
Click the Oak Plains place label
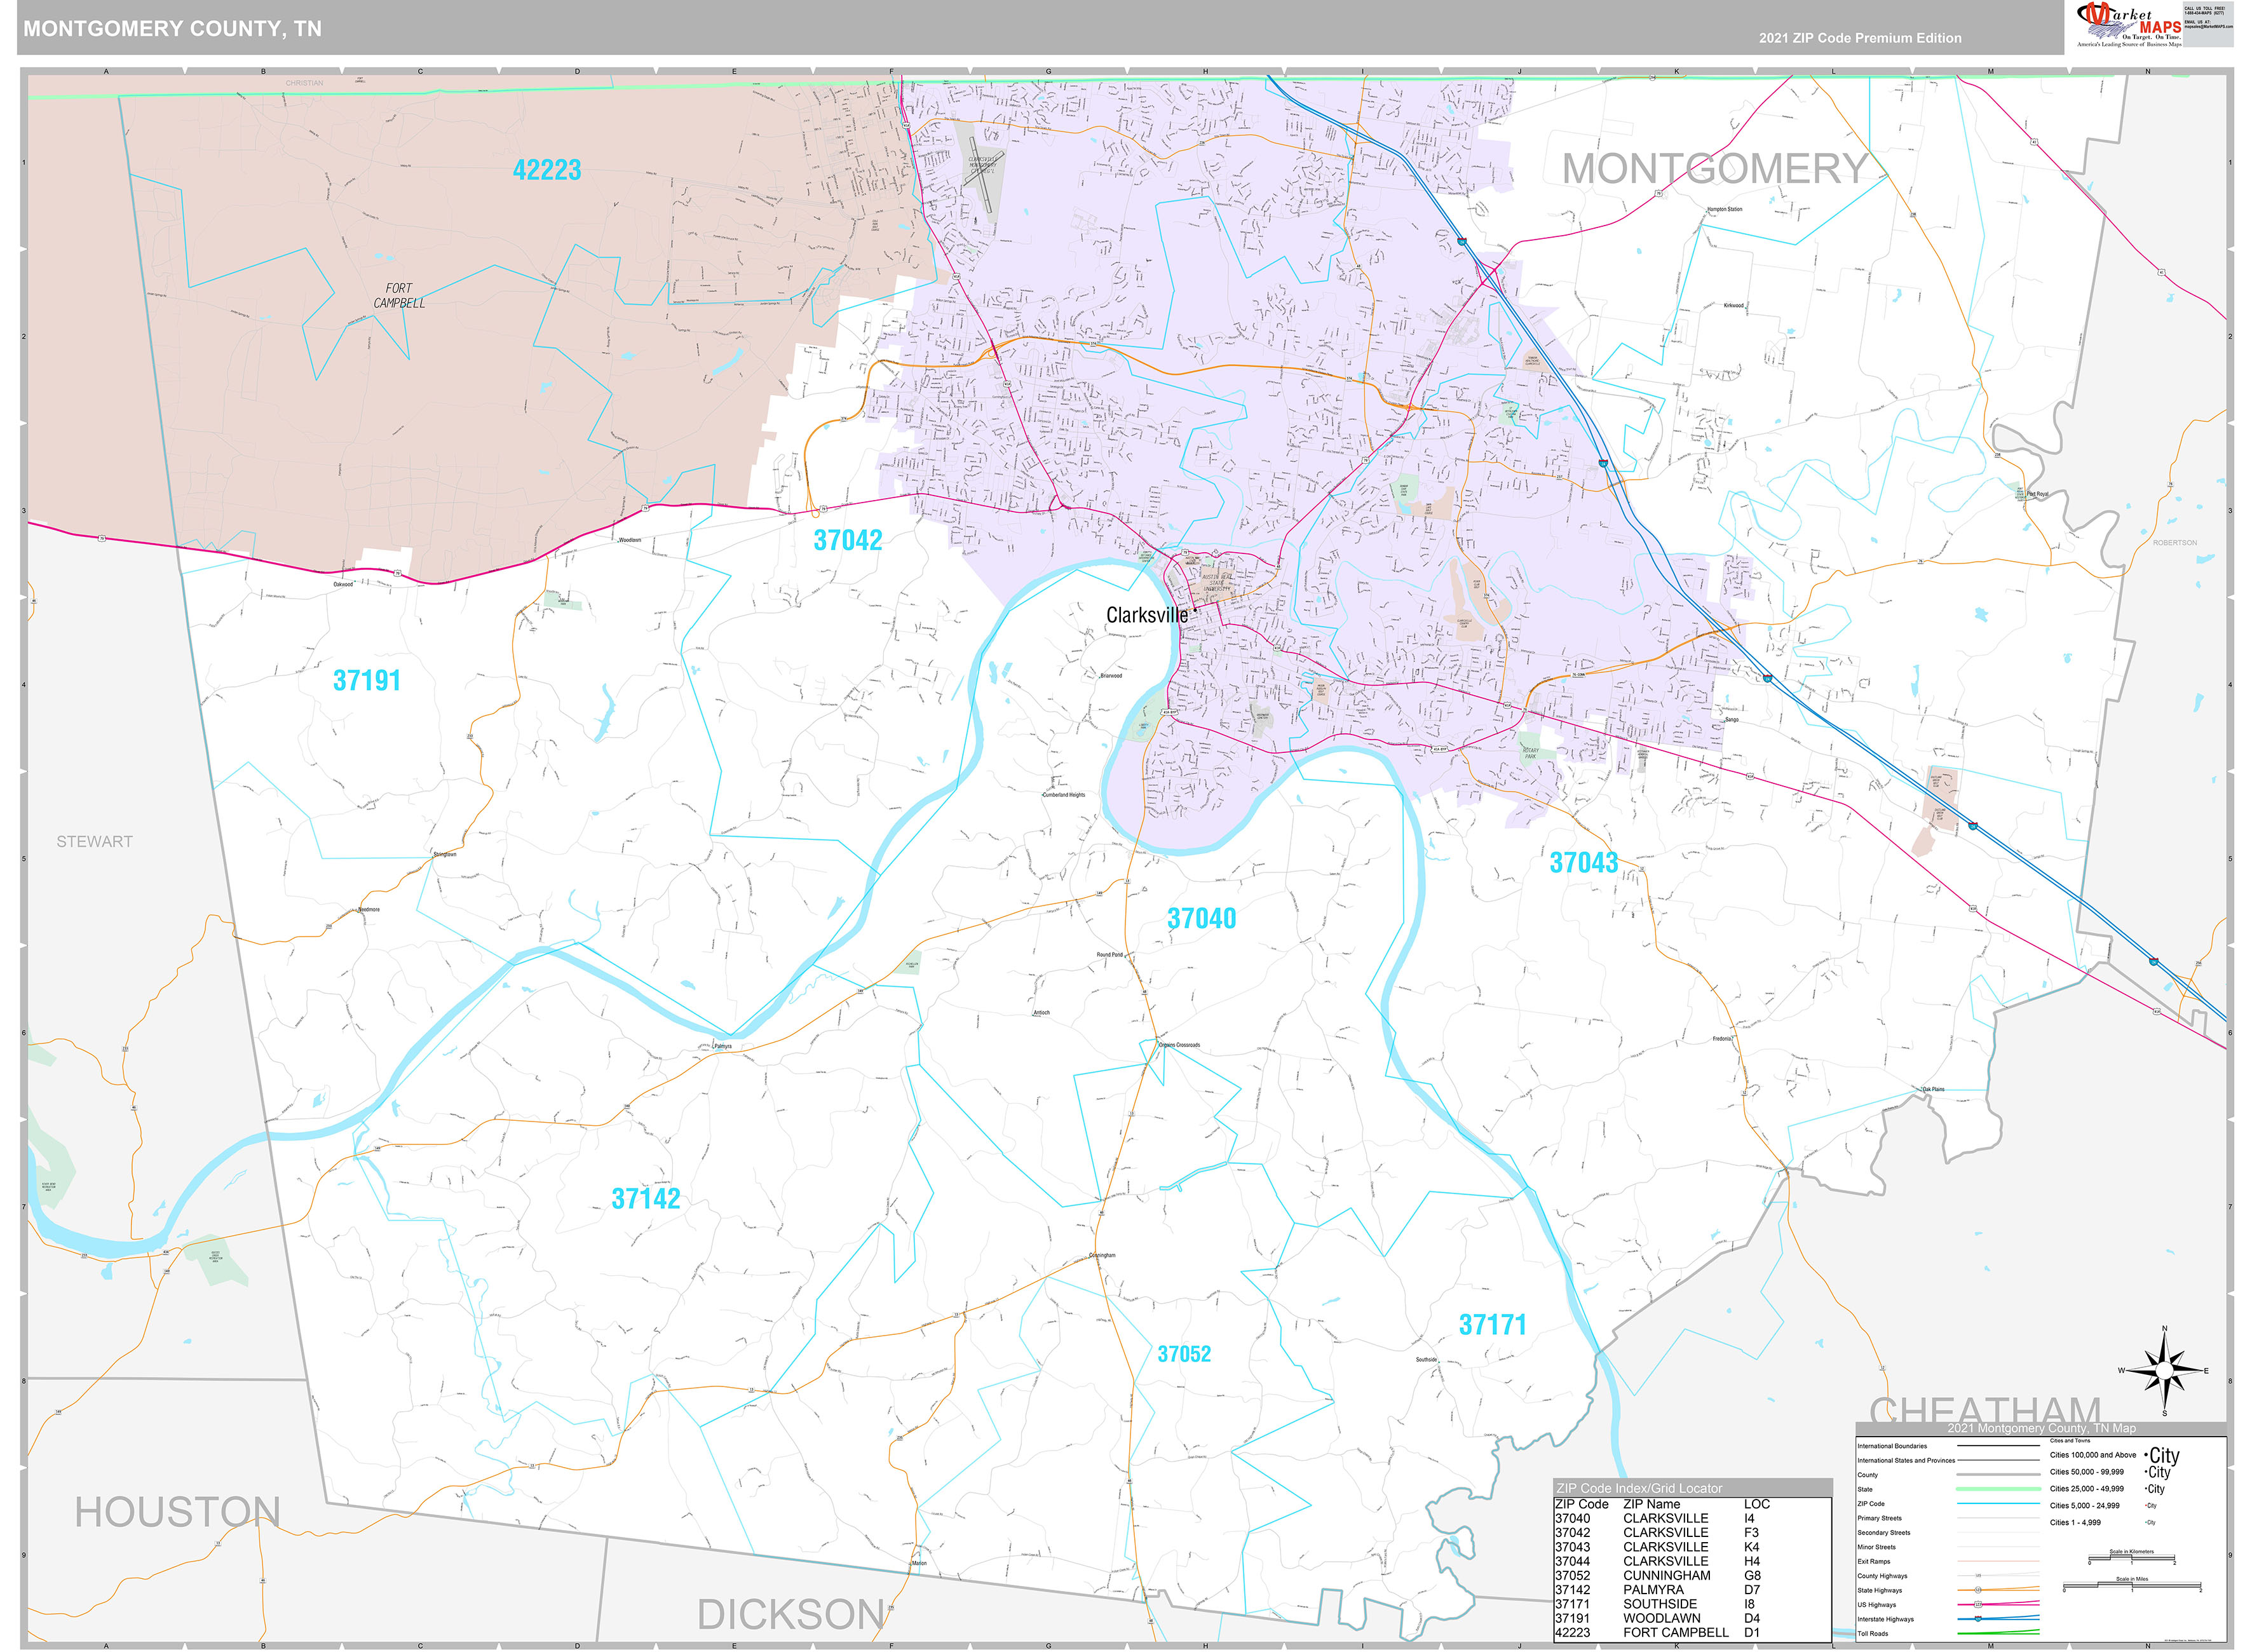1933,1089
